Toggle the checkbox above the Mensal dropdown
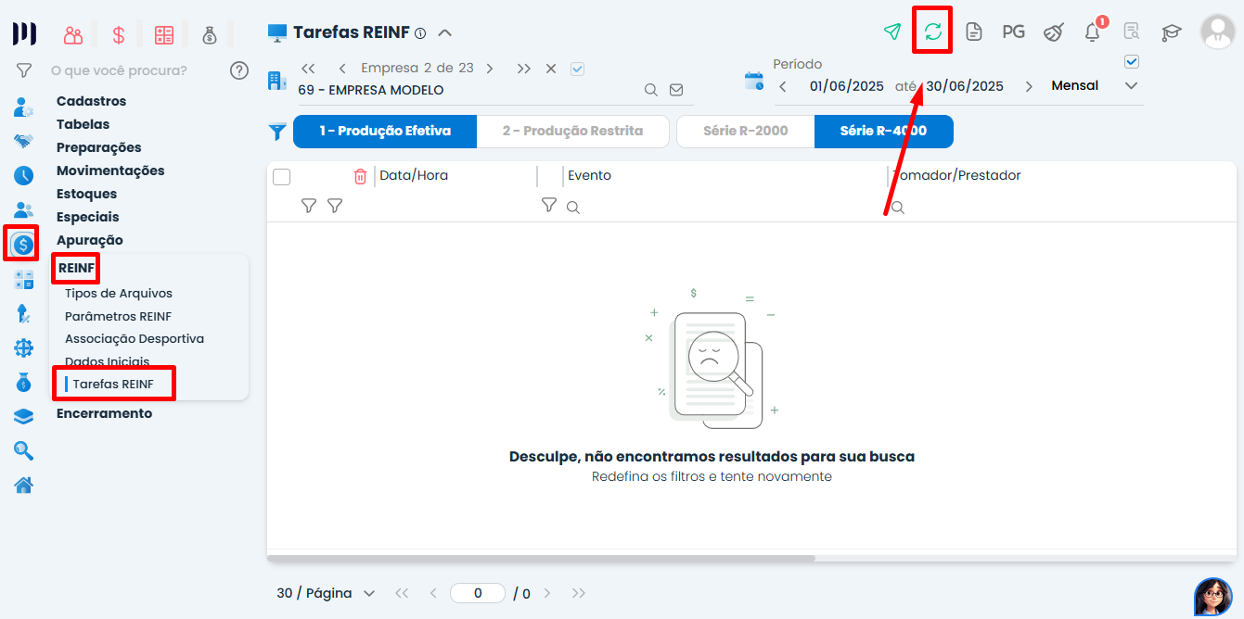This screenshot has height=619, width=1244. point(1131,62)
